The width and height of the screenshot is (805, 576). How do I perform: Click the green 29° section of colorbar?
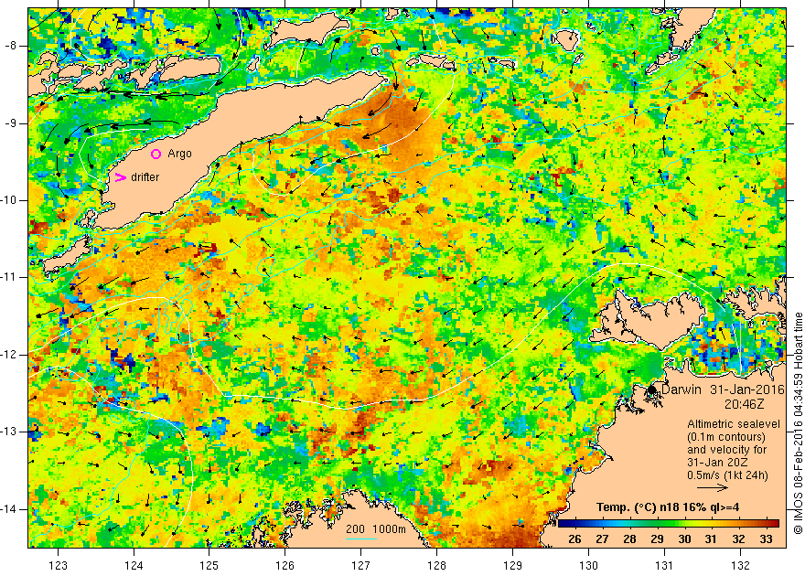click(x=657, y=524)
